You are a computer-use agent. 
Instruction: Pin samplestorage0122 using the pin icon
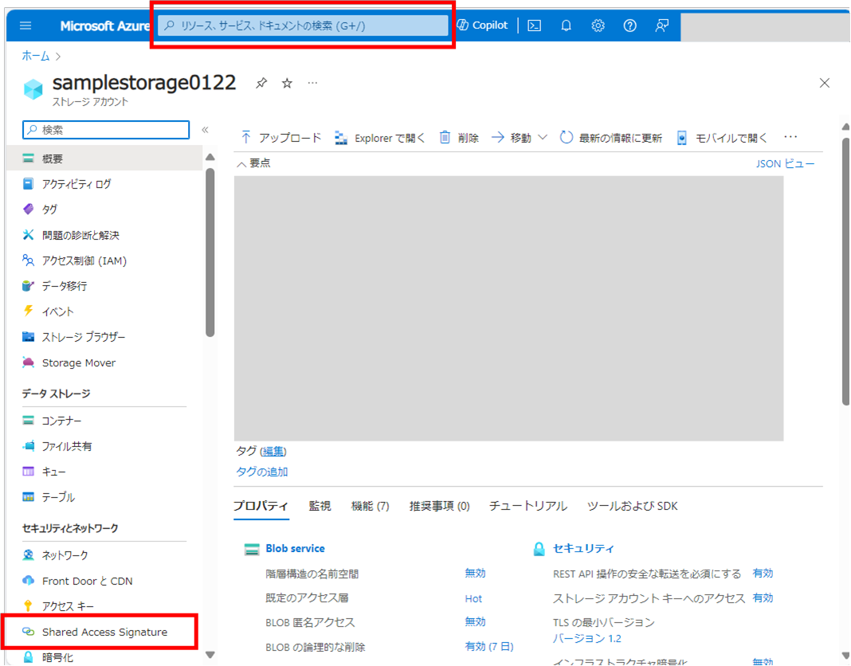click(x=261, y=82)
